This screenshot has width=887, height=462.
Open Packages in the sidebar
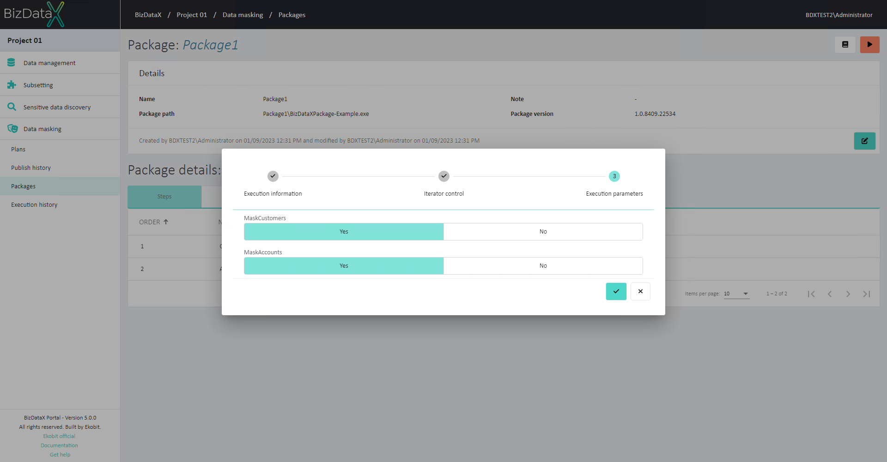click(60, 186)
